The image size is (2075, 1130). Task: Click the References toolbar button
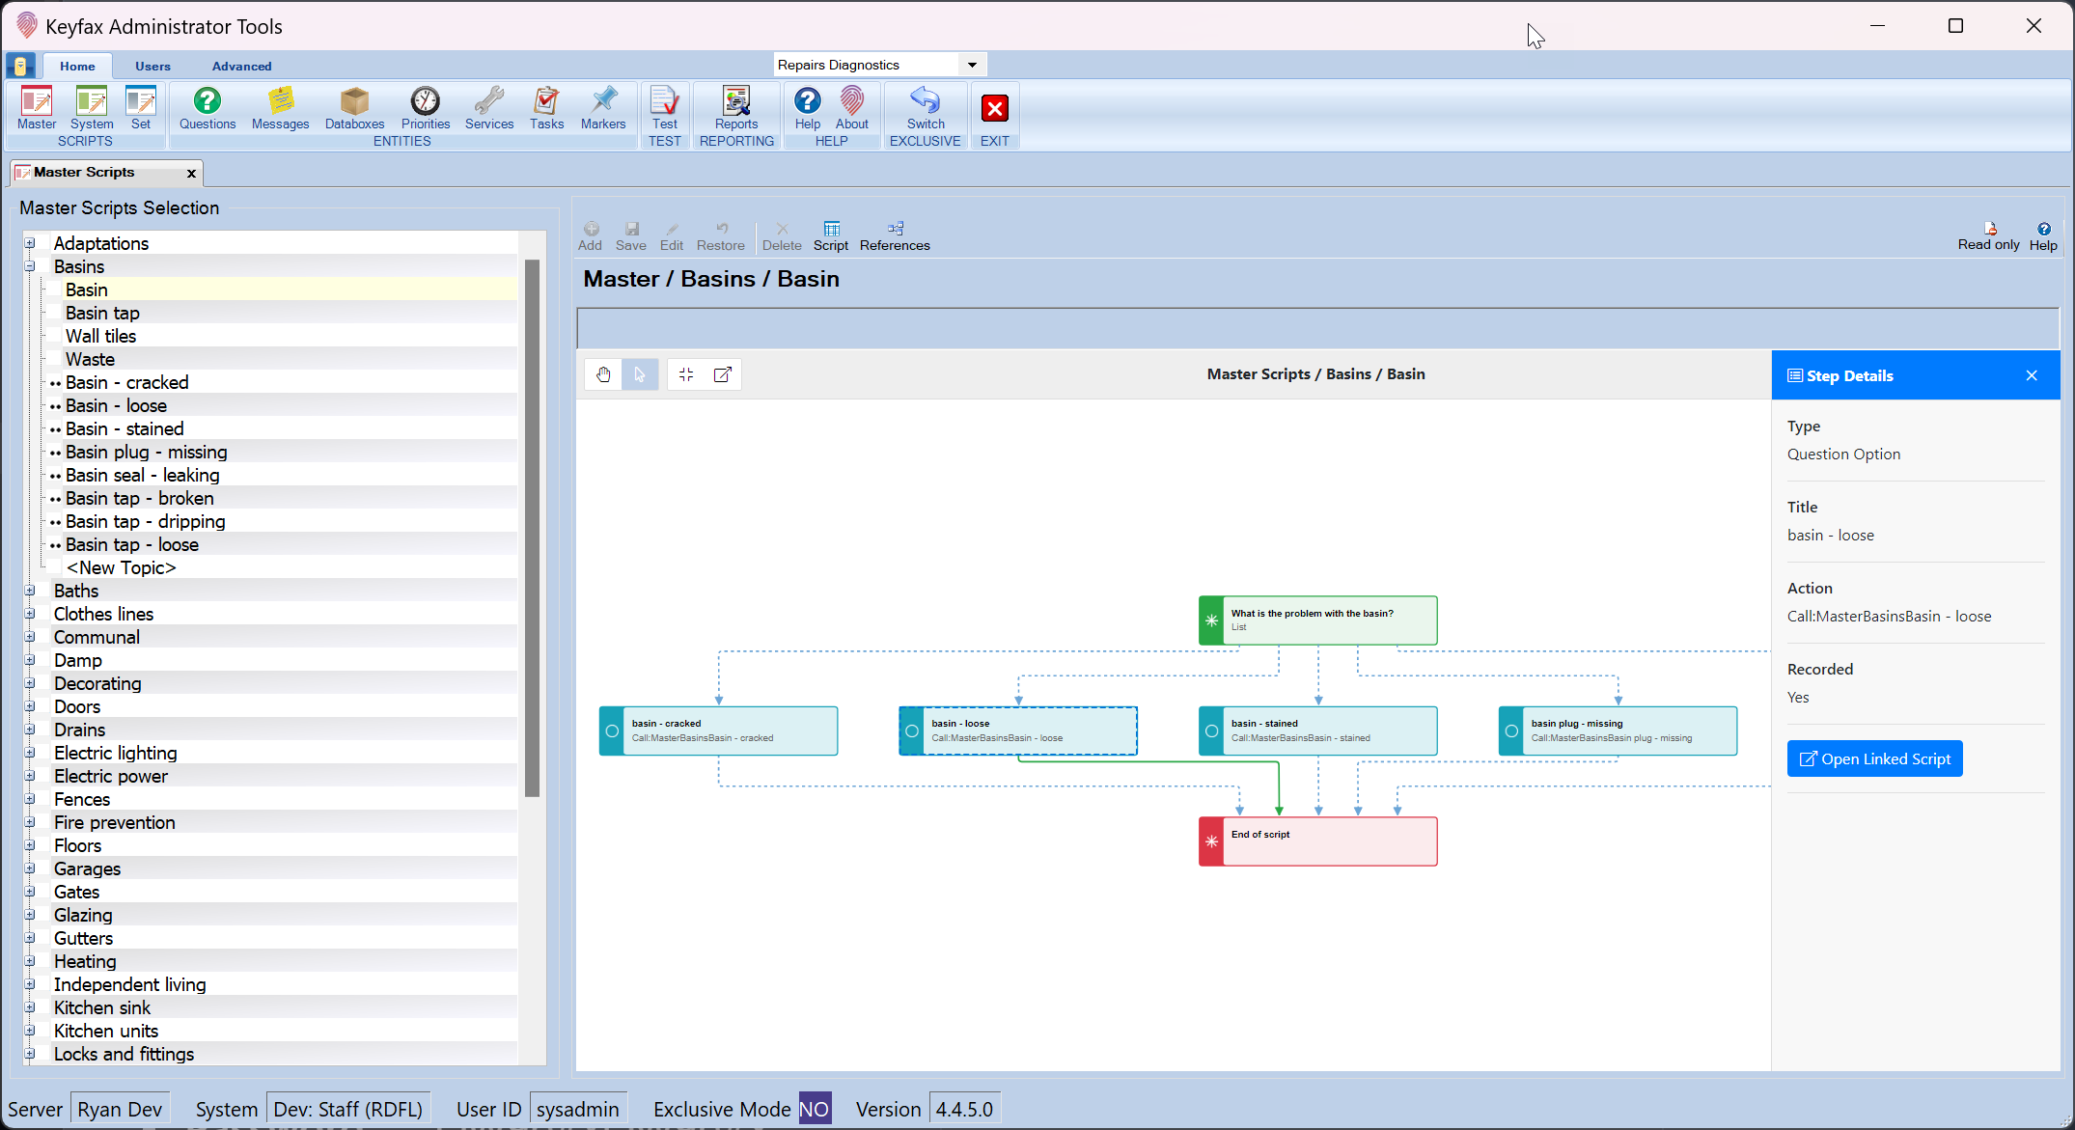pos(895,234)
